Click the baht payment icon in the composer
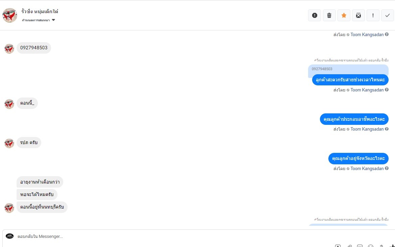395x247 pixels. point(381,246)
